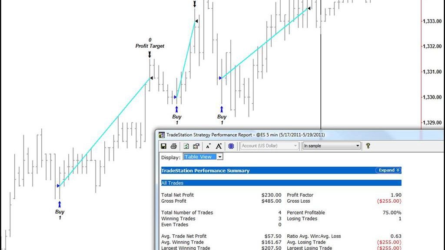The width and height of the screenshot is (445, 250).
Task: Click the Gross Profit row label
Action: tap(174, 201)
